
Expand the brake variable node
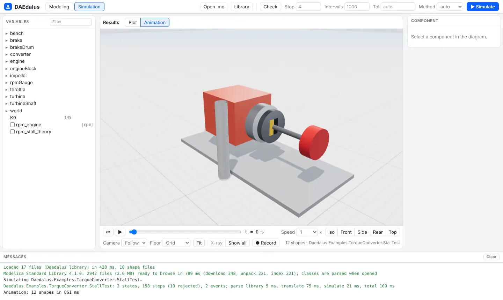click(6, 40)
